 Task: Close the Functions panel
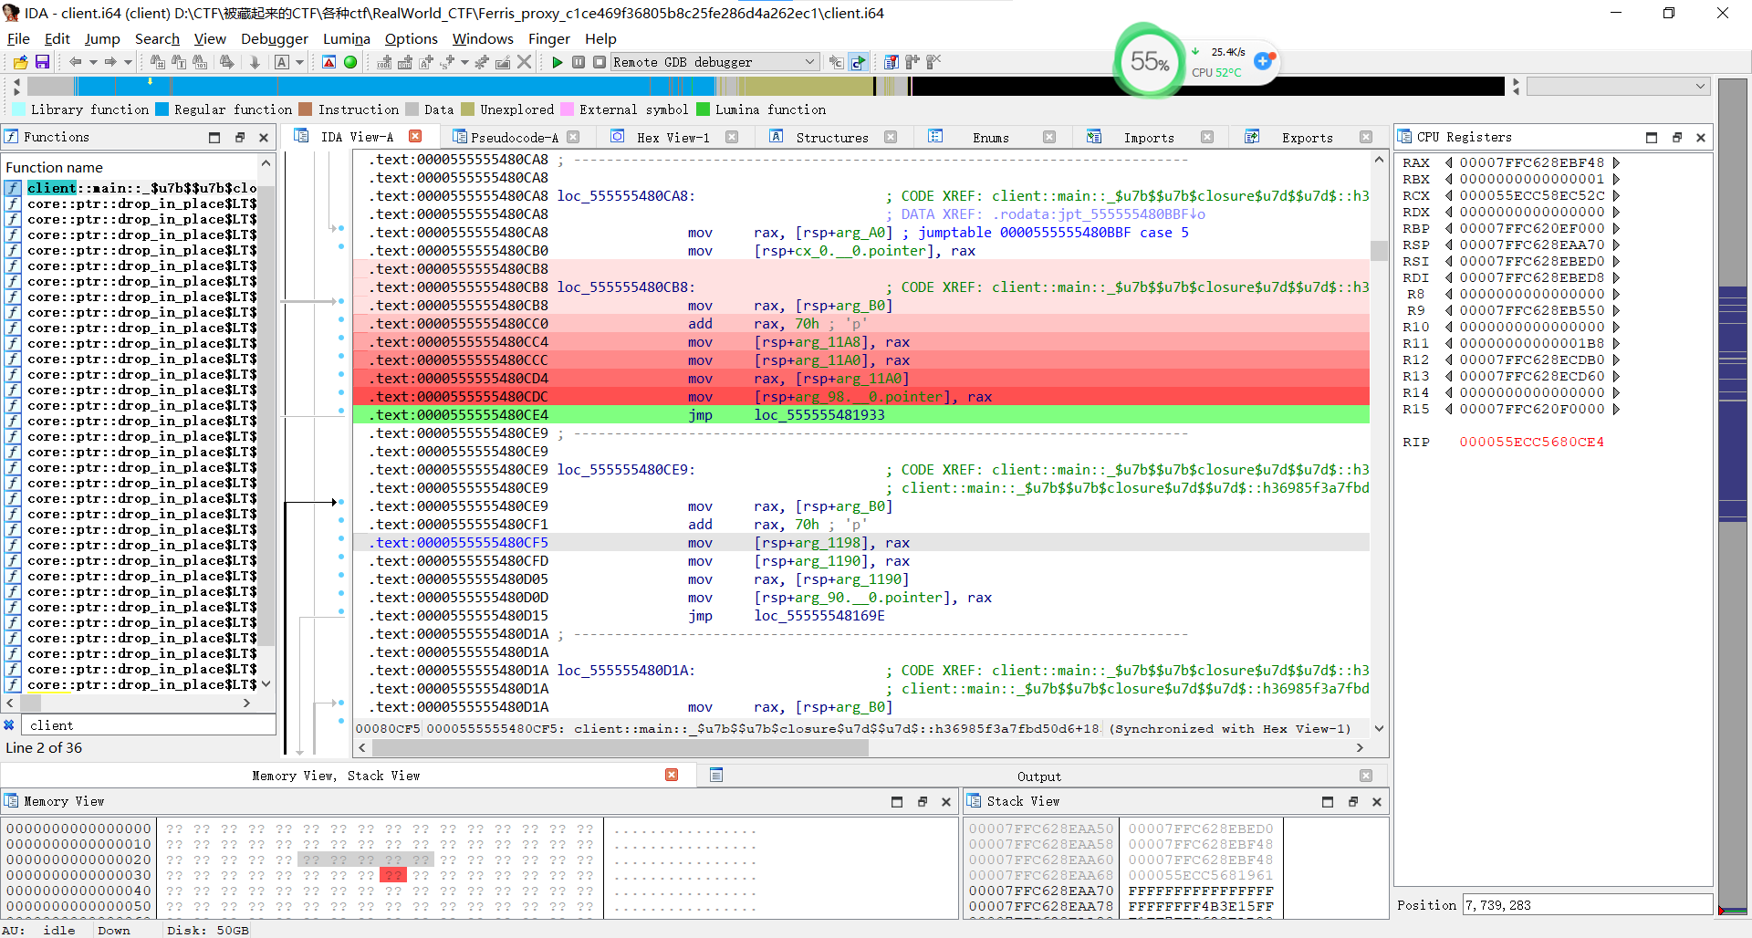click(264, 137)
